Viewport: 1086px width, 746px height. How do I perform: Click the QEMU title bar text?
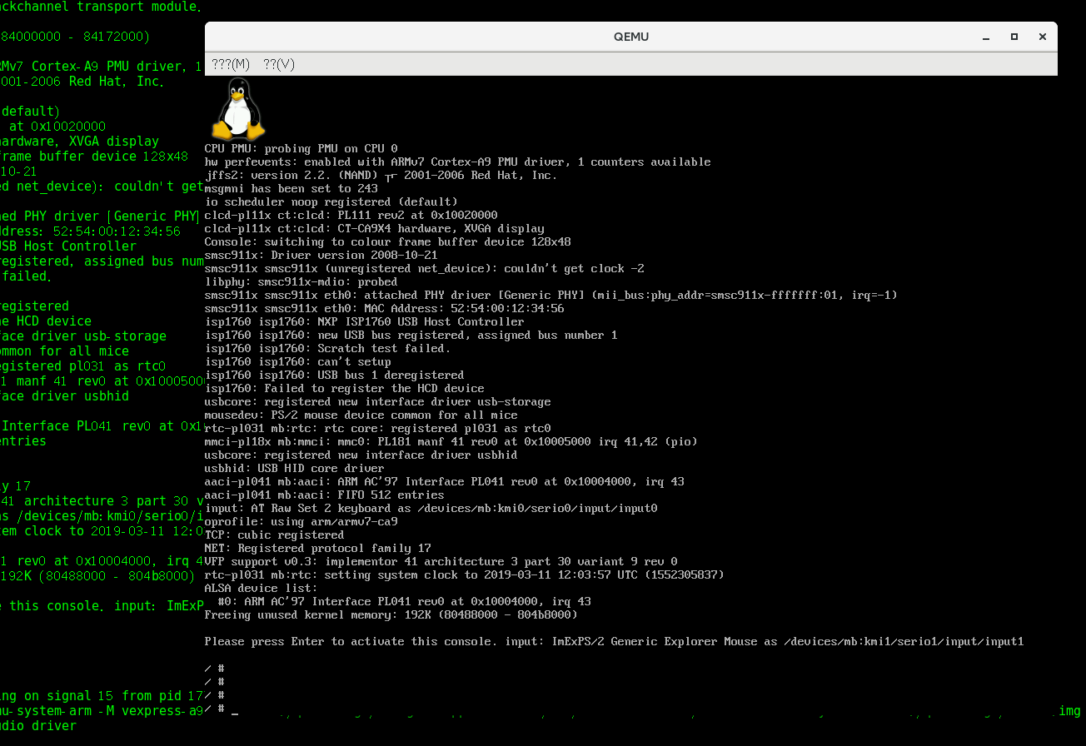(x=631, y=37)
